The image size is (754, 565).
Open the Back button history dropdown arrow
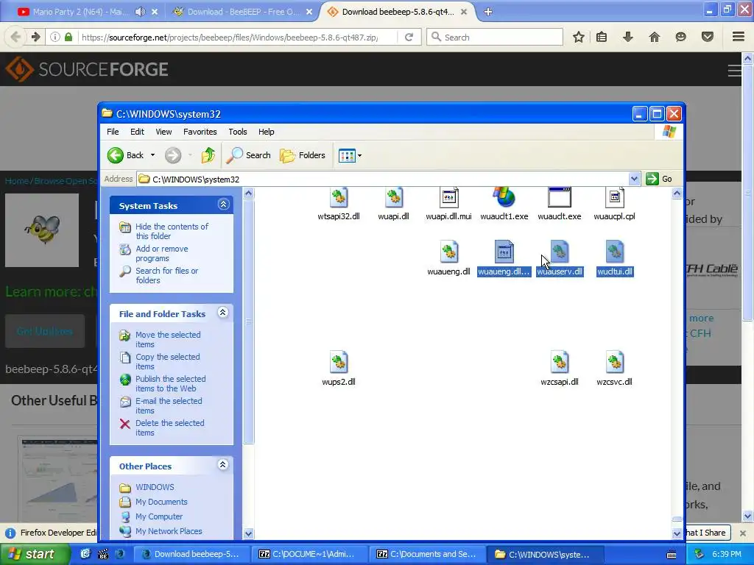152,155
